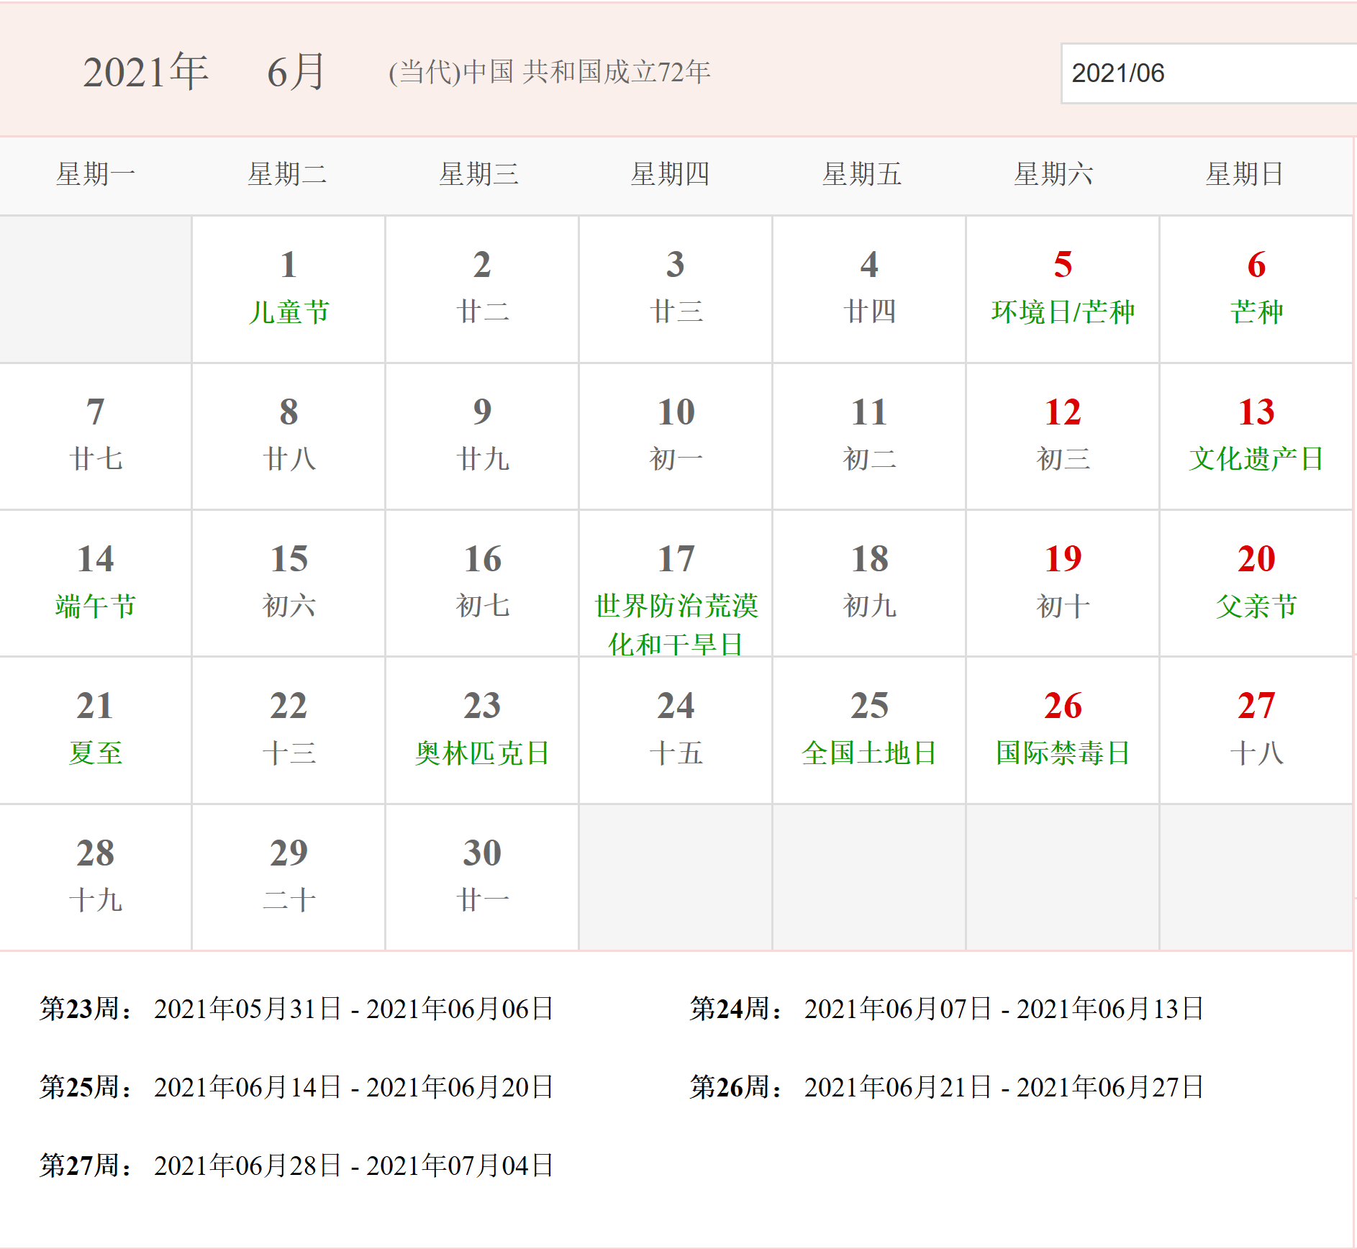Select June 2 廿二 date cell
1357x1249 pixels.
(x=482, y=289)
